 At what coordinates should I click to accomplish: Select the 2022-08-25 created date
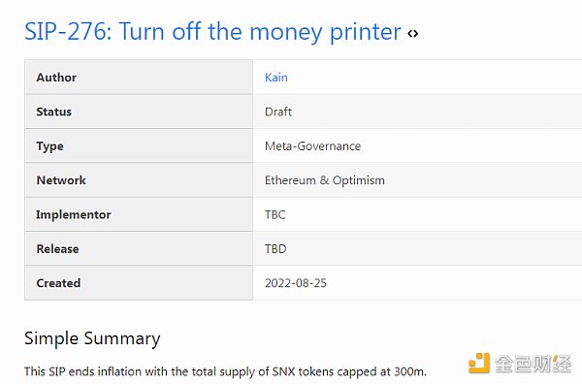point(296,283)
